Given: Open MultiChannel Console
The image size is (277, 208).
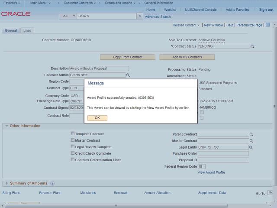Looking at the screenshot, I should 200,10.
